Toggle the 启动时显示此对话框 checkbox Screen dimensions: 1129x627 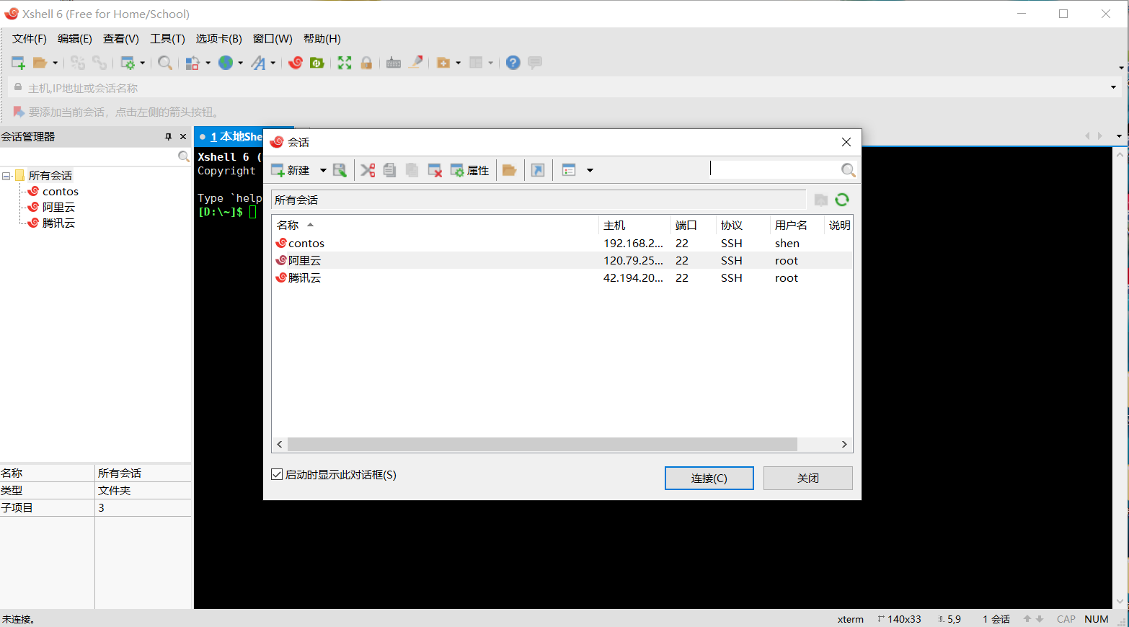tap(277, 474)
